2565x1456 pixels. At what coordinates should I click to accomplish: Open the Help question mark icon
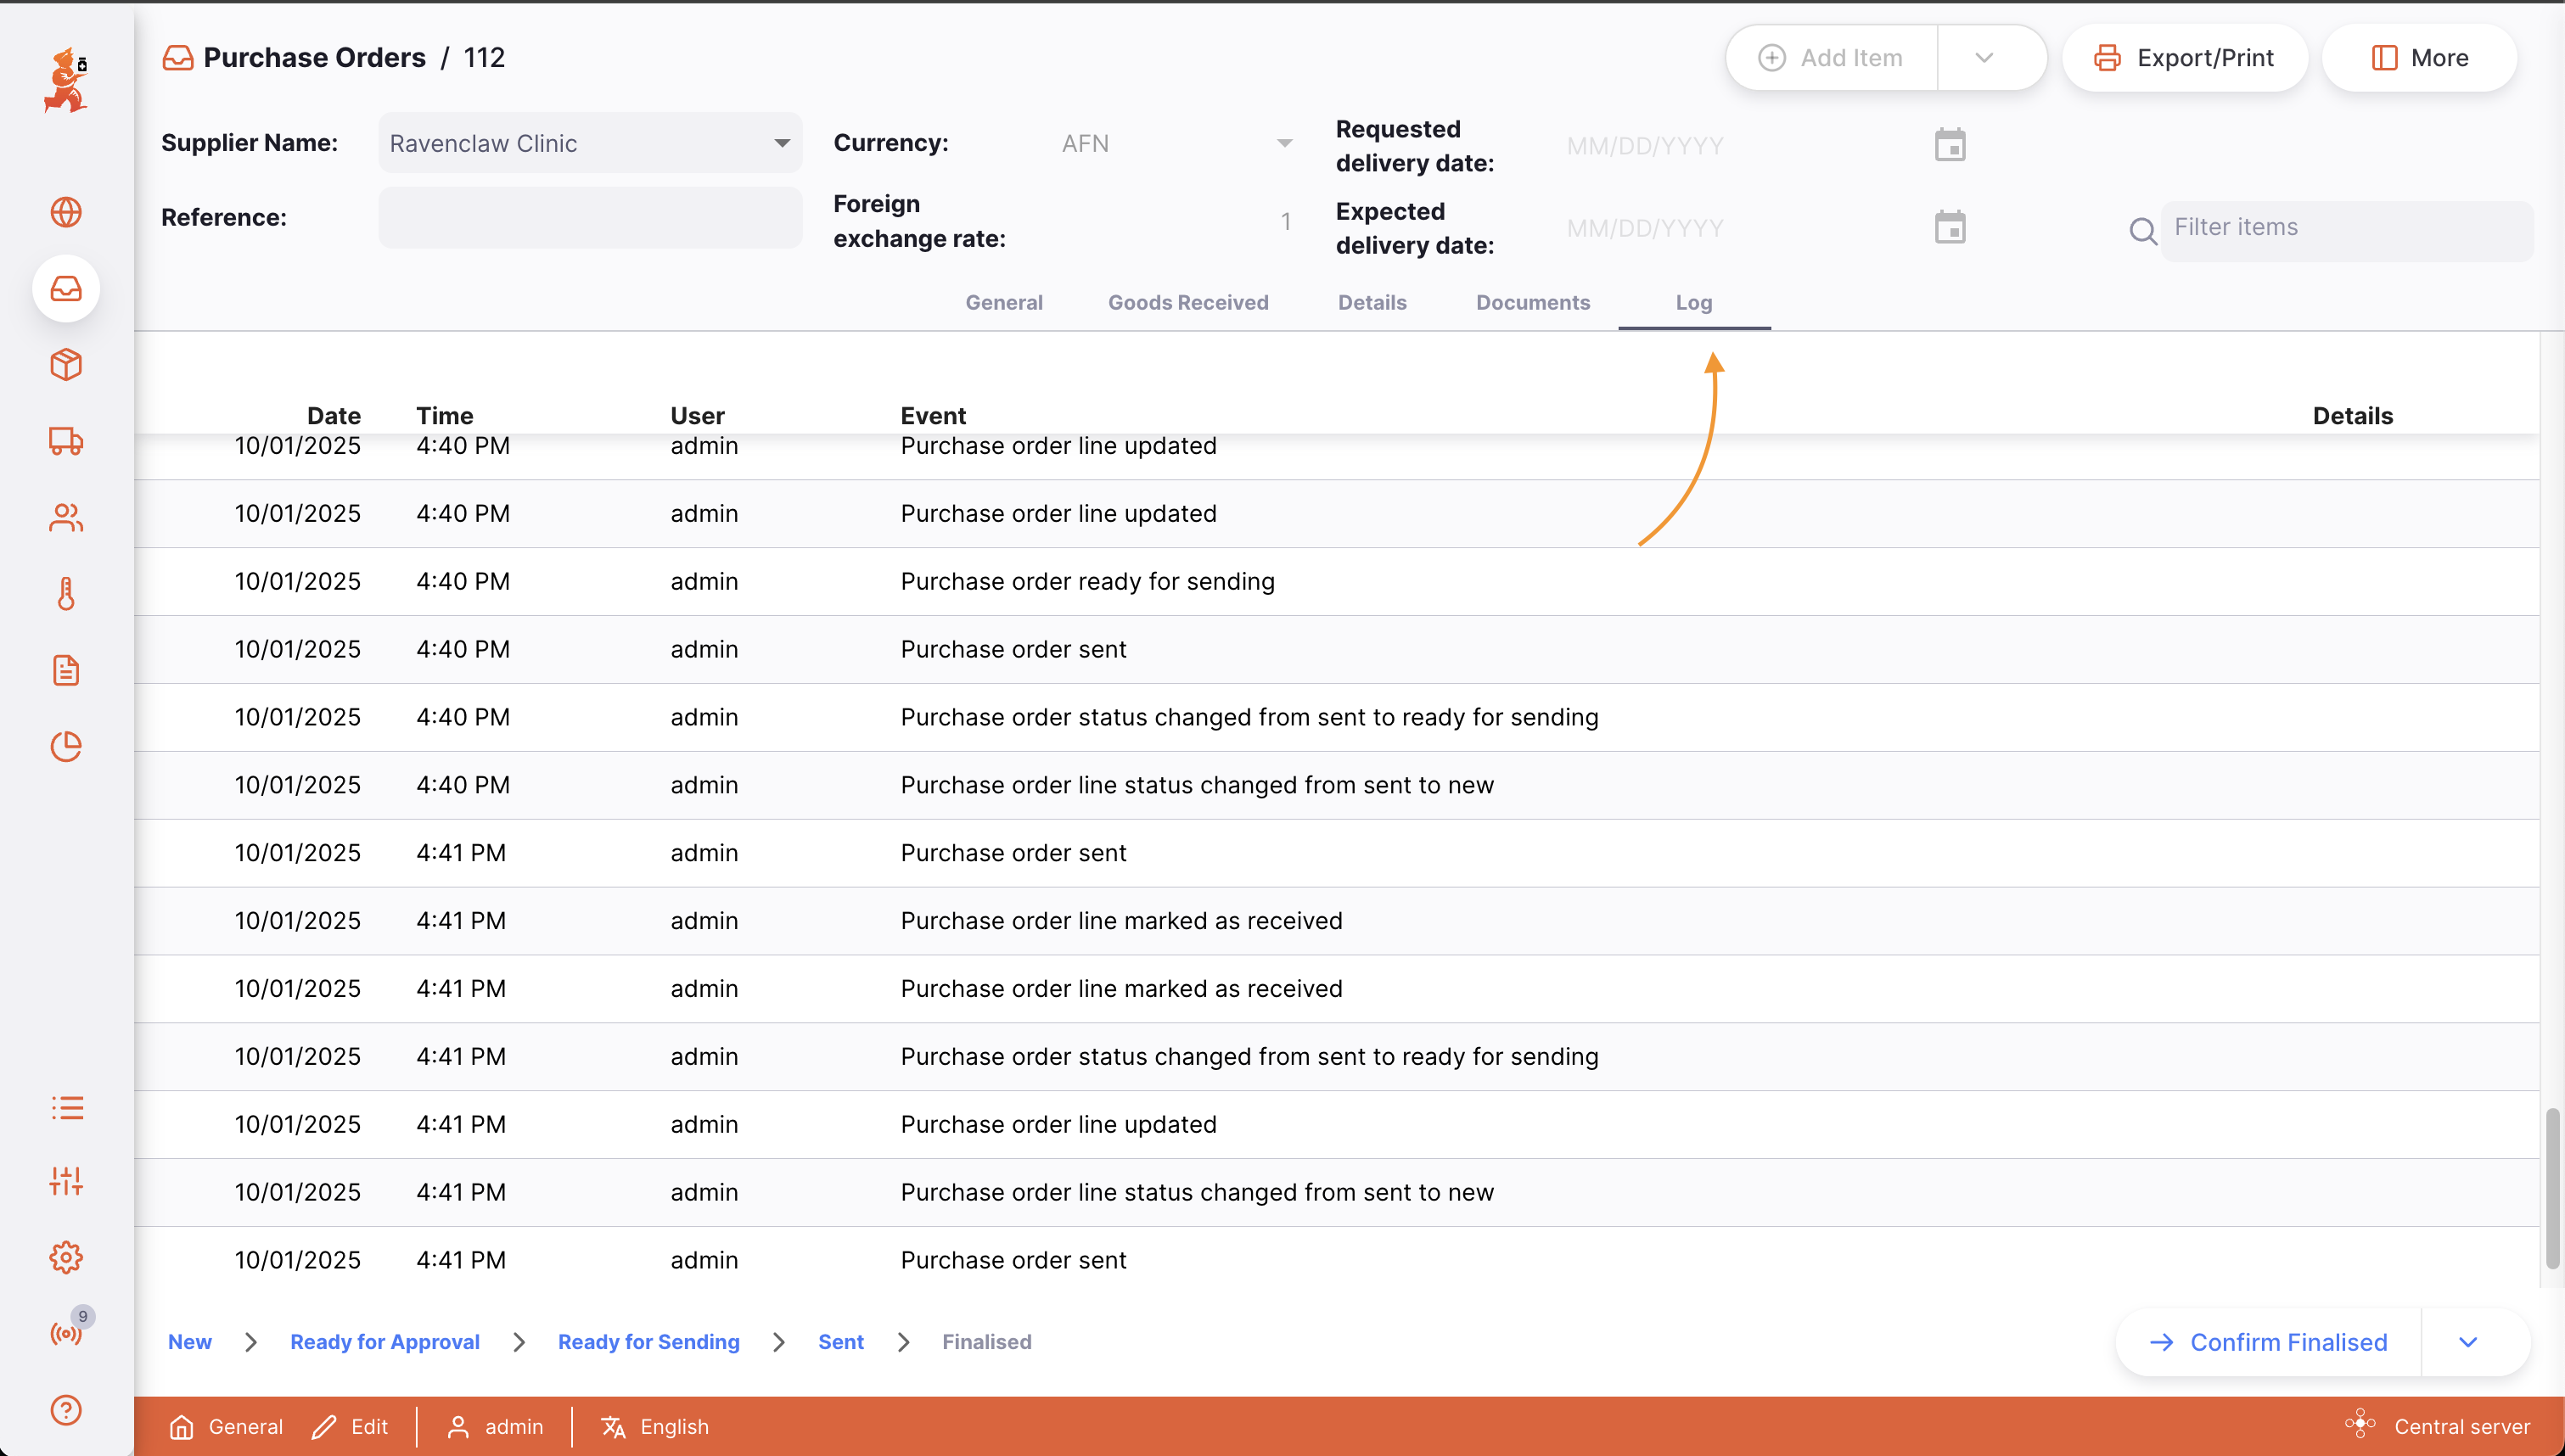[66, 1410]
